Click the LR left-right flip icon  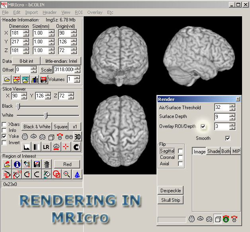[46, 147]
